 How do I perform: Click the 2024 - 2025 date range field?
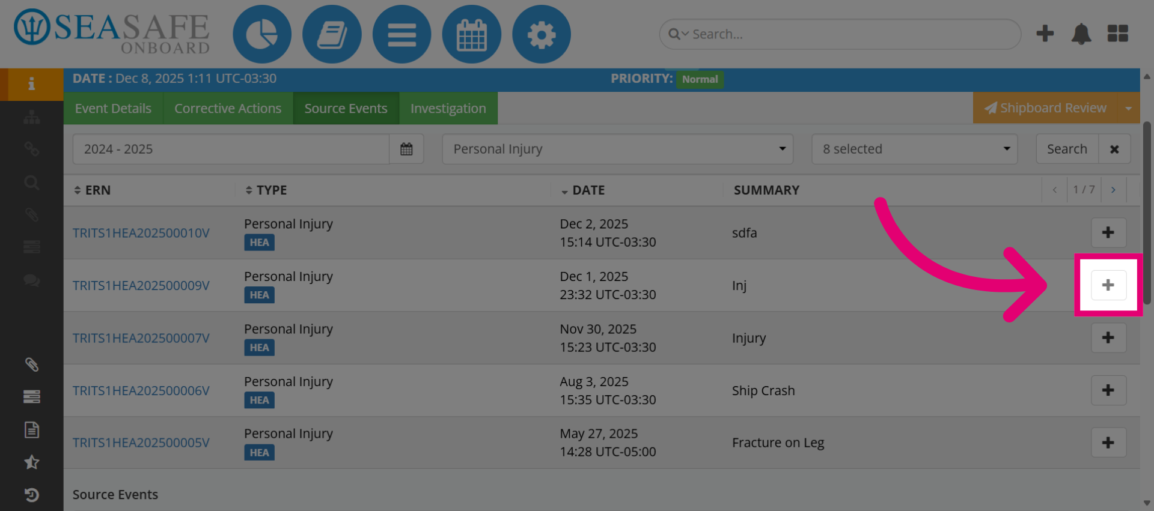tap(231, 149)
